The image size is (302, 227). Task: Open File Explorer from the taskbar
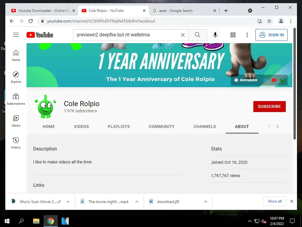coord(36,221)
